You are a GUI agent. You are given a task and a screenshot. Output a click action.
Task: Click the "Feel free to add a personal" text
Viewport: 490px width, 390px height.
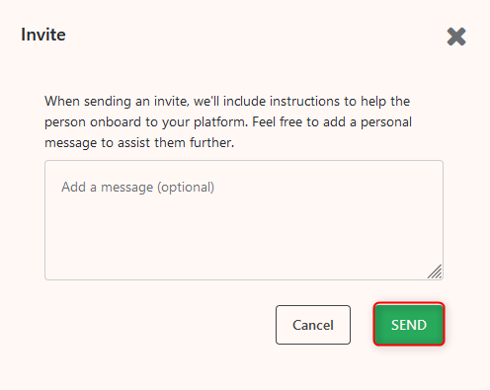point(332,122)
